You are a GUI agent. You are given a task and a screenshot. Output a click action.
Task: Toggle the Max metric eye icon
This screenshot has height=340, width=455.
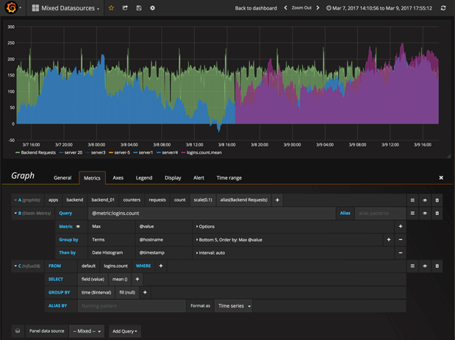[79, 227]
